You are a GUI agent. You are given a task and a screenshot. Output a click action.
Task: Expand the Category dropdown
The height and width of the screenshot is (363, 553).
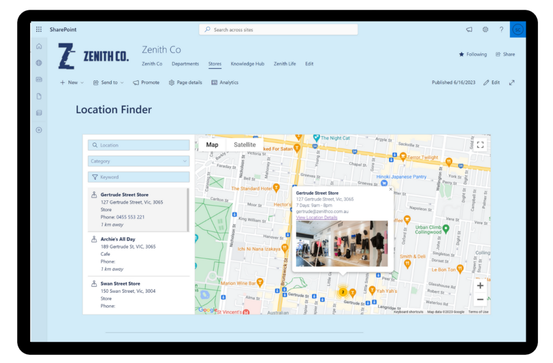(139, 161)
